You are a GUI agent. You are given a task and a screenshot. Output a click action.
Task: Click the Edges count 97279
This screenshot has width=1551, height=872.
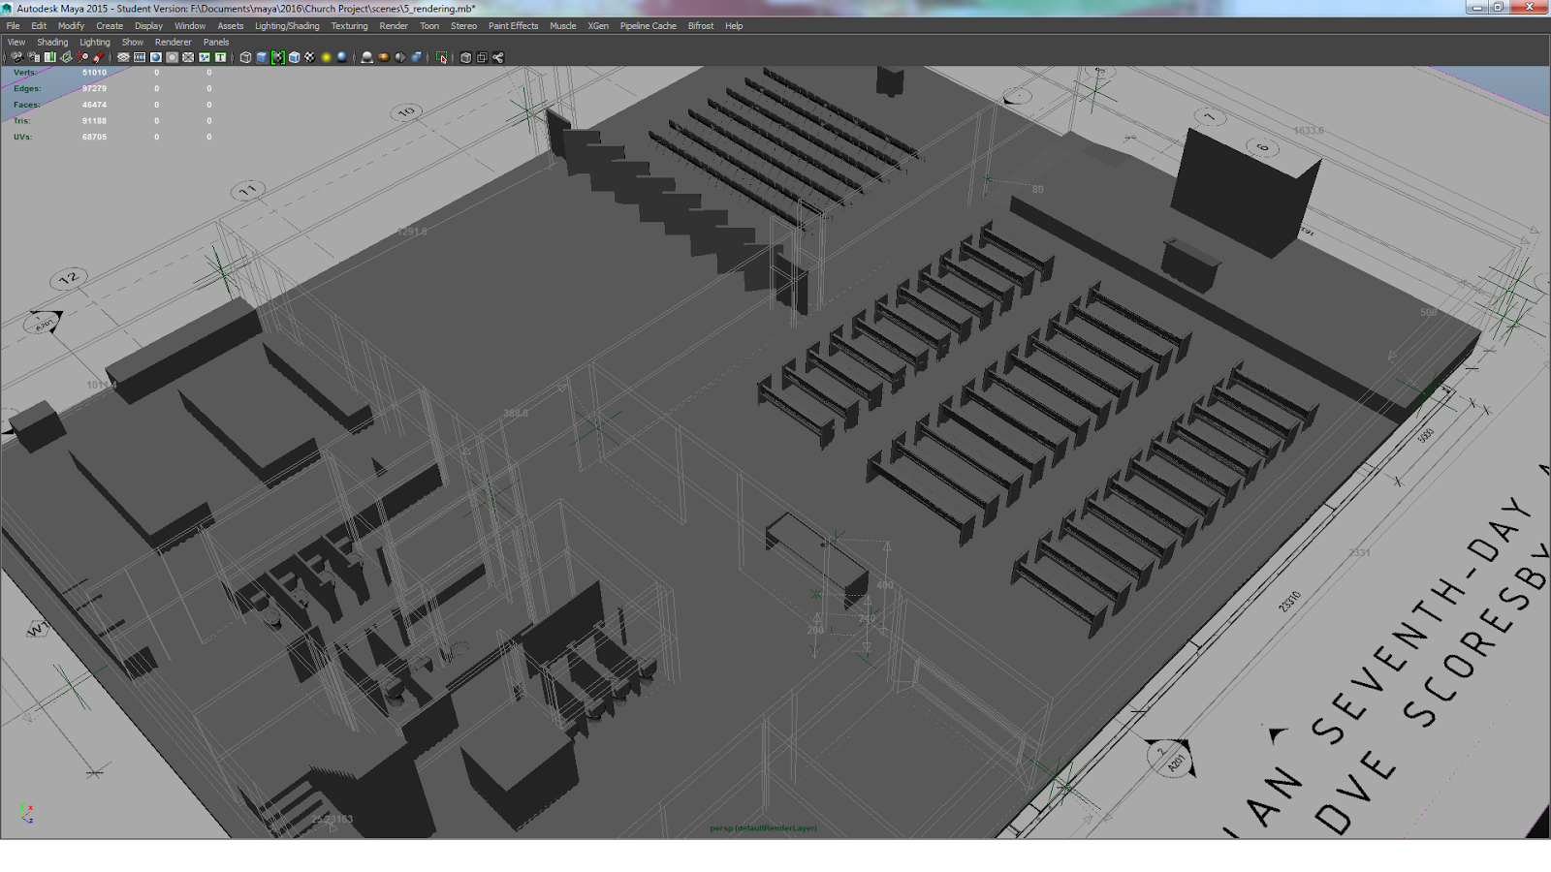[94, 88]
